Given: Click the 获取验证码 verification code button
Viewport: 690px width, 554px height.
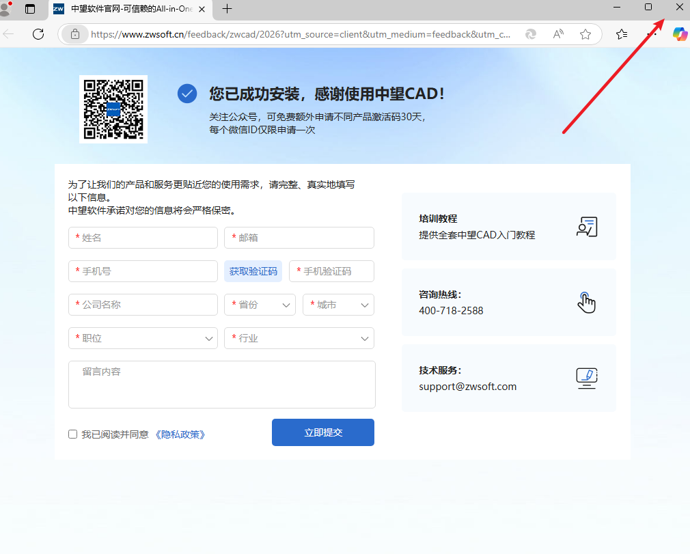Looking at the screenshot, I should [x=253, y=271].
